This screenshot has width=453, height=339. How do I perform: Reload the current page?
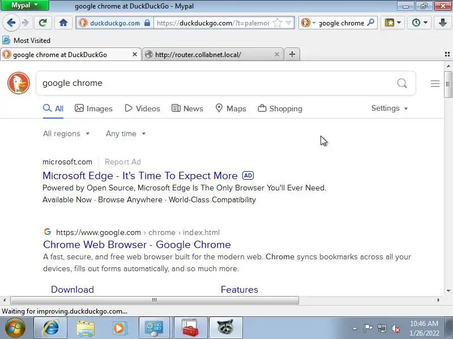[43, 23]
